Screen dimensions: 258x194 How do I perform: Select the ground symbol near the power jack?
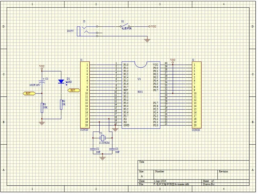147,40
